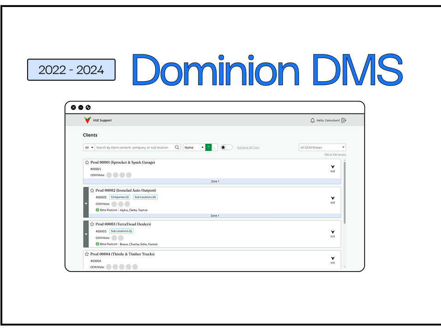This screenshot has height=331, width=441.
Task: Click first OEM/Make circle in Prod 00001
Action: click(x=109, y=175)
